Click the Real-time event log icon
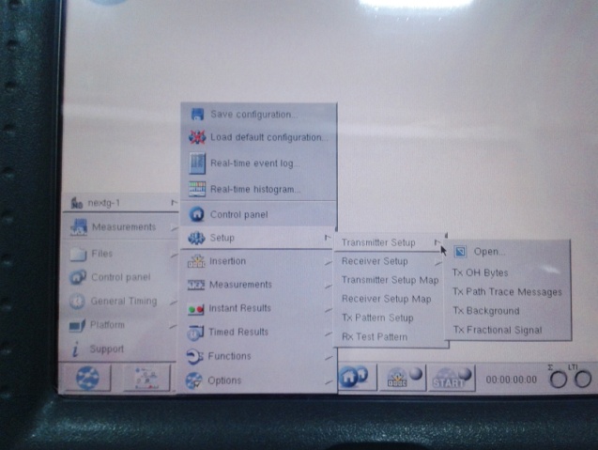The height and width of the screenshot is (450, 598). [197, 163]
